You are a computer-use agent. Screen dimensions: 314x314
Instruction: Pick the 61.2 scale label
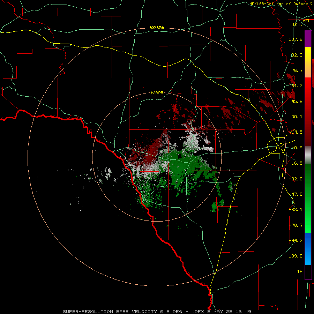point(297,86)
